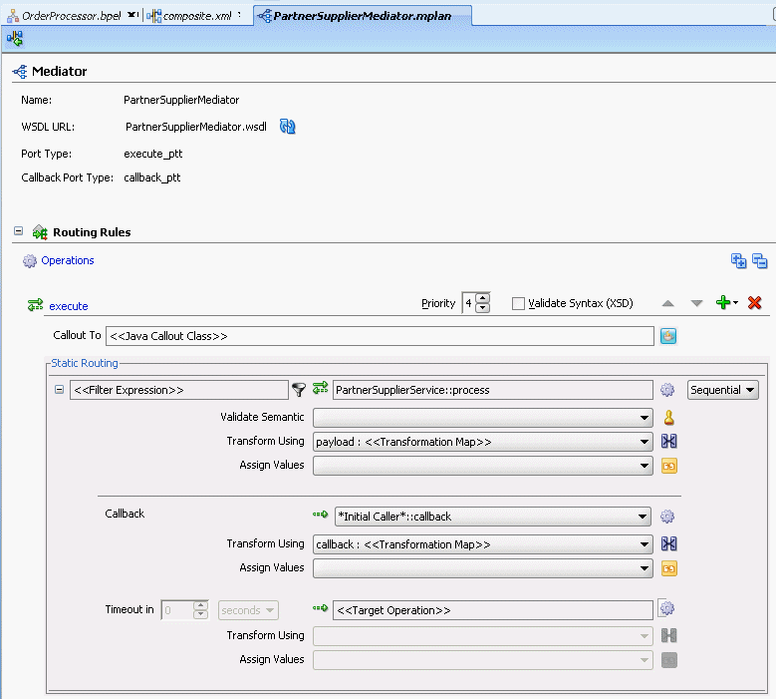The height and width of the screenshot is (699, 776).
Task: Delete routing rule with red X
Action: (x=755, y=302)
